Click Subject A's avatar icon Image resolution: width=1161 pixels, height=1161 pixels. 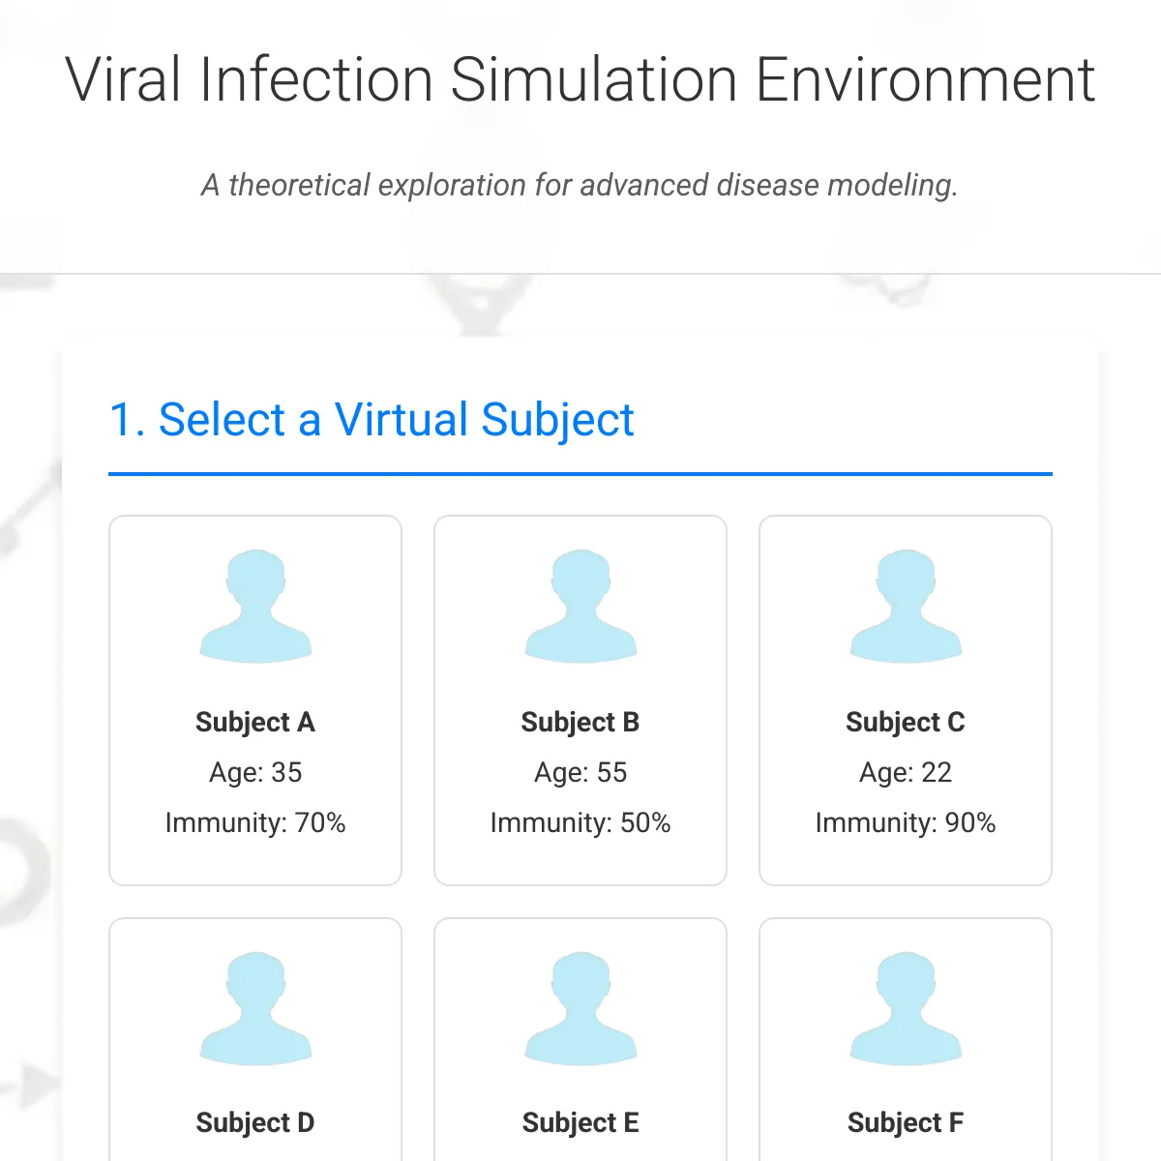(255, 605)
